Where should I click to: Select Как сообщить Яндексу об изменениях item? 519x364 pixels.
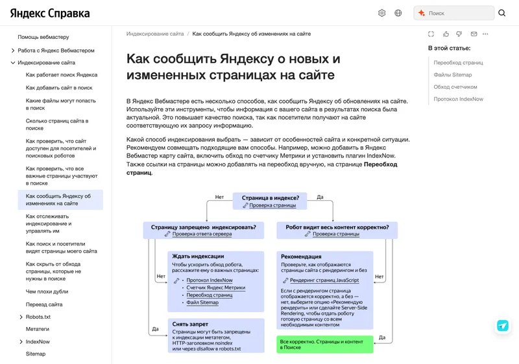60,200
